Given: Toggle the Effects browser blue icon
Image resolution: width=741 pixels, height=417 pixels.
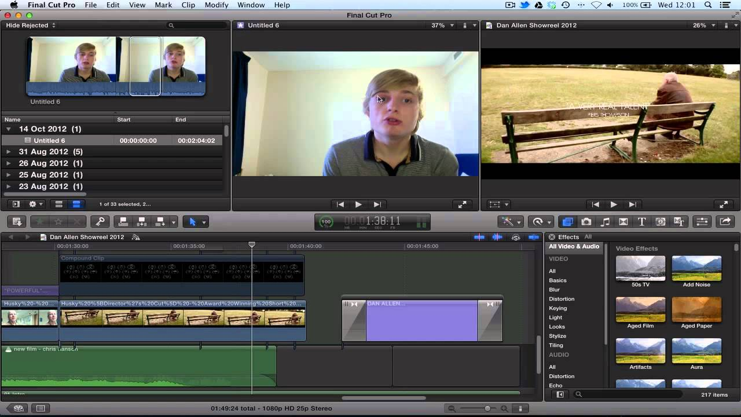Looking at the screenshot, I should pos(567,222).
